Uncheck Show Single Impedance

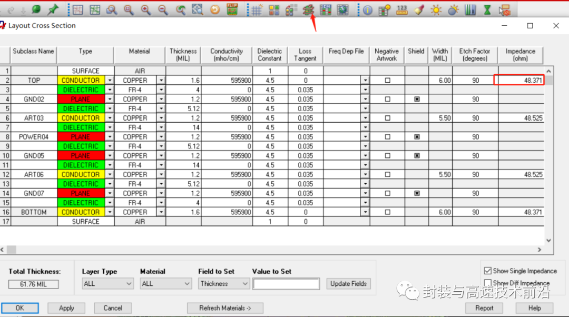point(488,271)
